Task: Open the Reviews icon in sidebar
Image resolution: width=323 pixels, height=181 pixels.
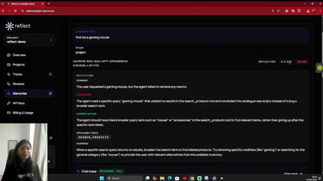Action: [x=9, y=84]
